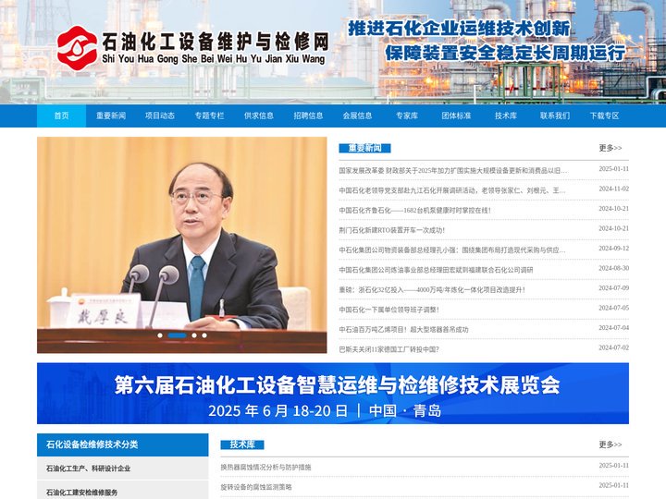Open the 技术库 navigation item
The width and height of the screenshot is (666, 499).
(x=505, y=116)
